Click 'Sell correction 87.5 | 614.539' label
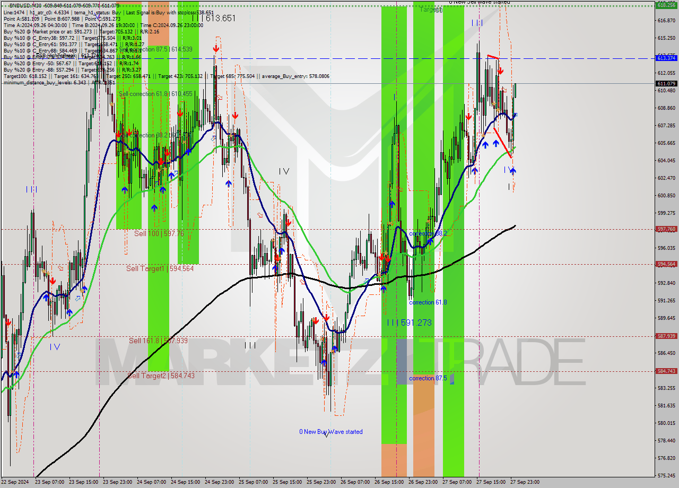This screenshot has width=679, height=488. click(x=155, y=49)
